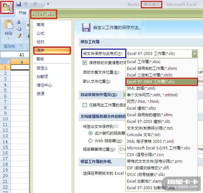Viewport: 203px width, 193px height.
Task: Click the Paste clipboard icon
Action: 9,24
